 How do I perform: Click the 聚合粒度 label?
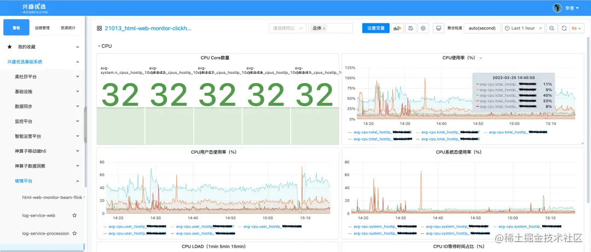pyautogui.click(x=455, y=28)
